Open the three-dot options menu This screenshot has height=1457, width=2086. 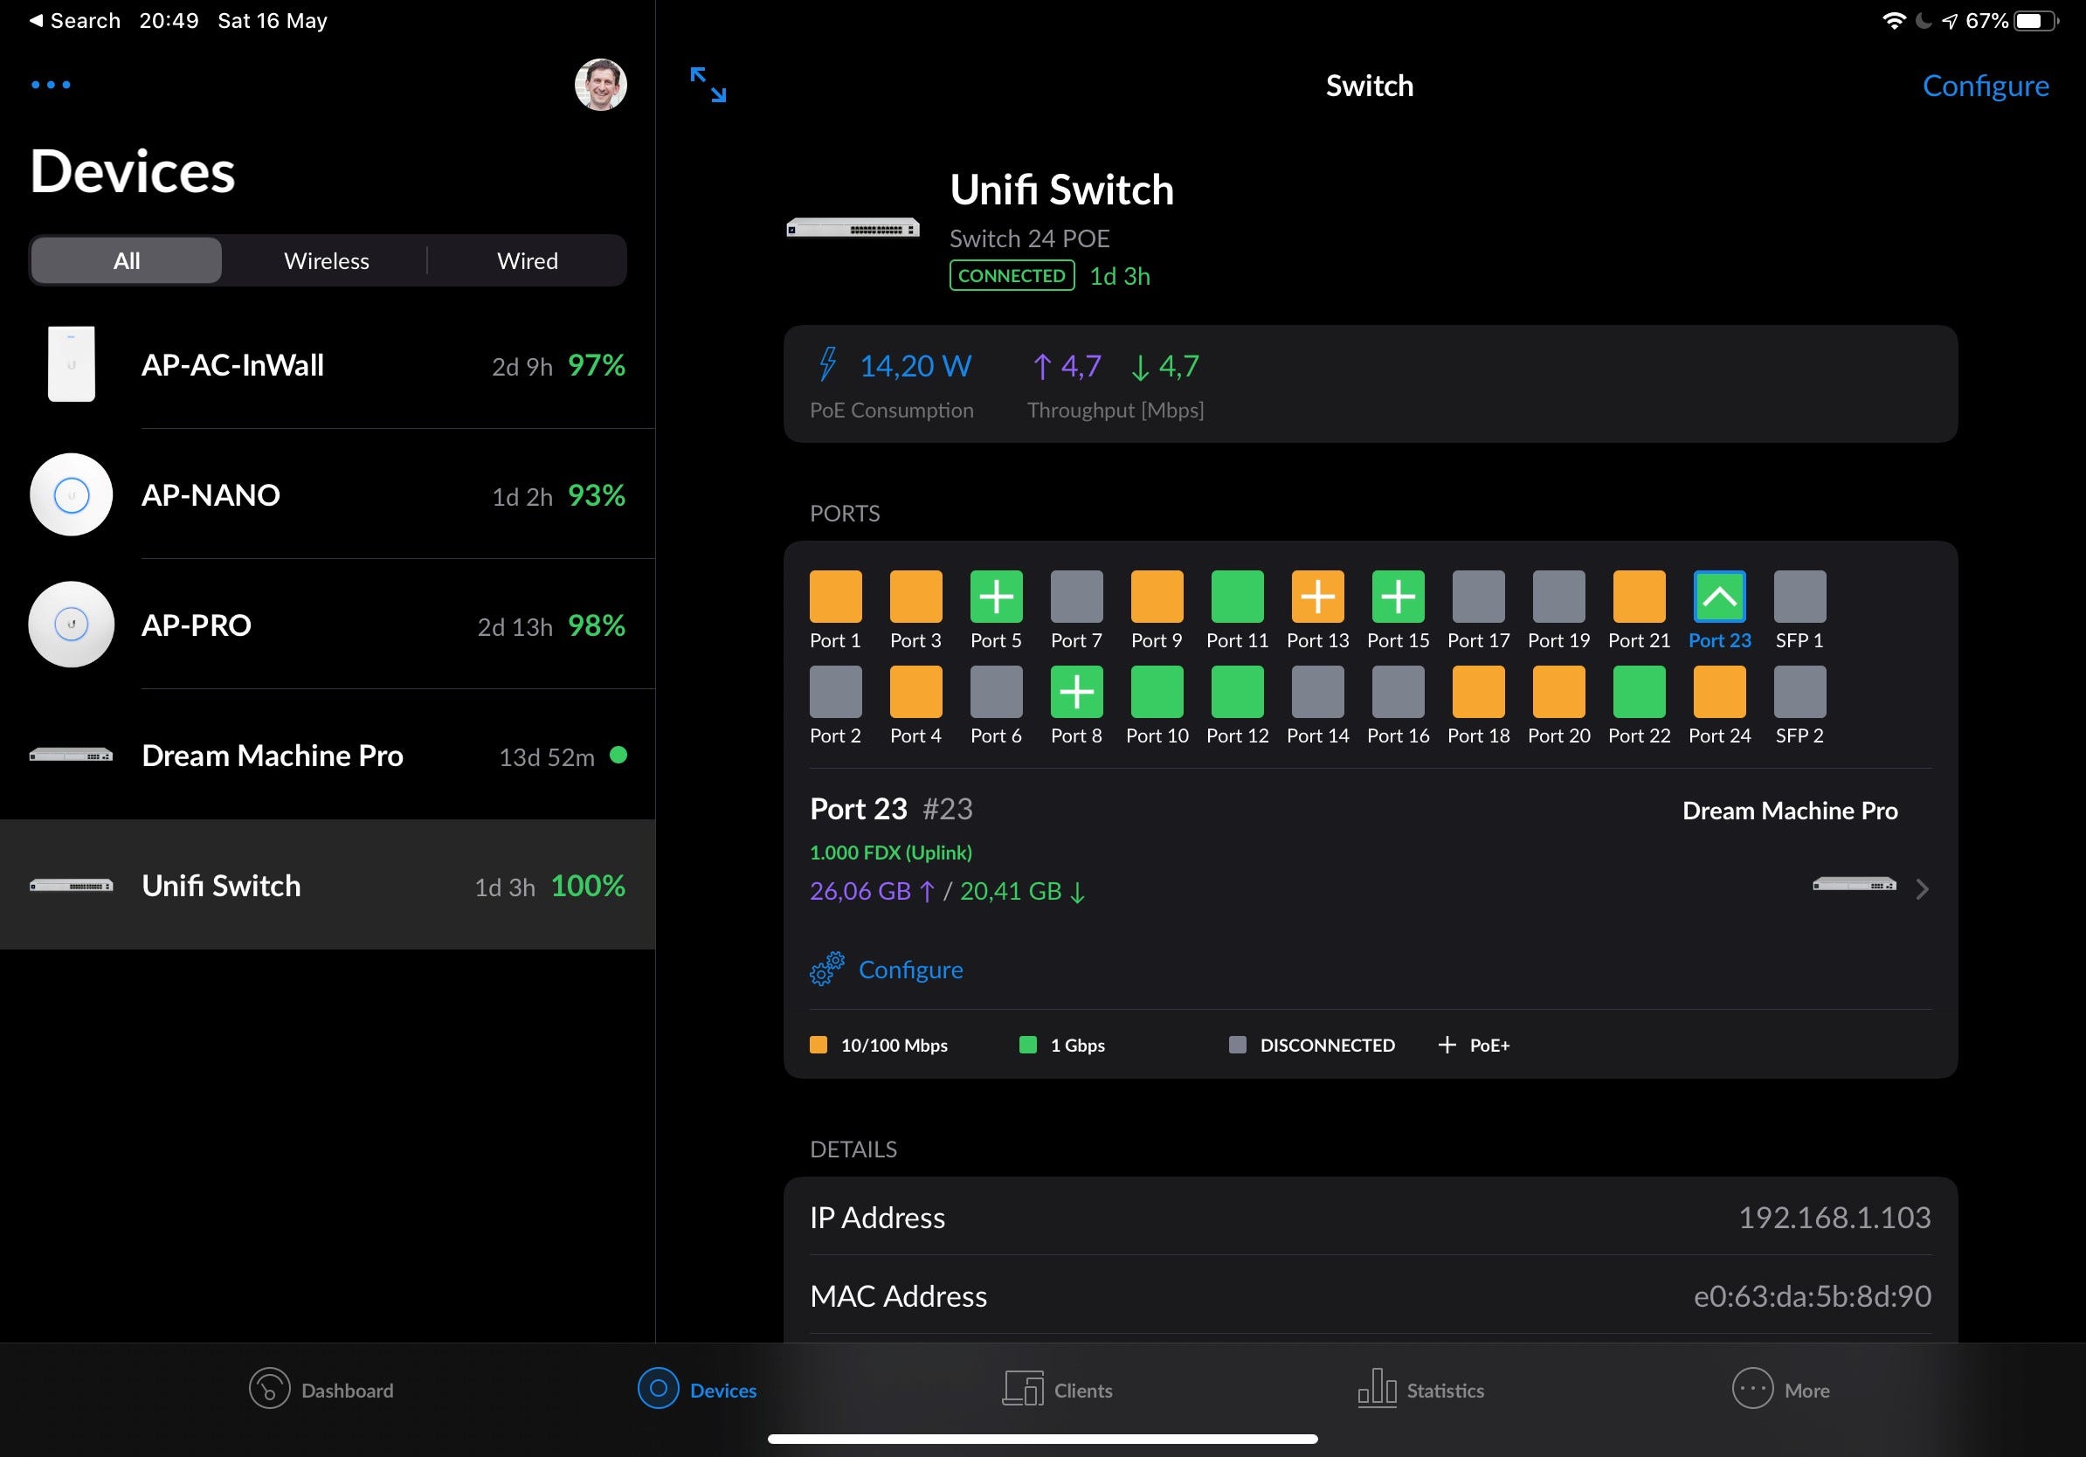[51, 85]
